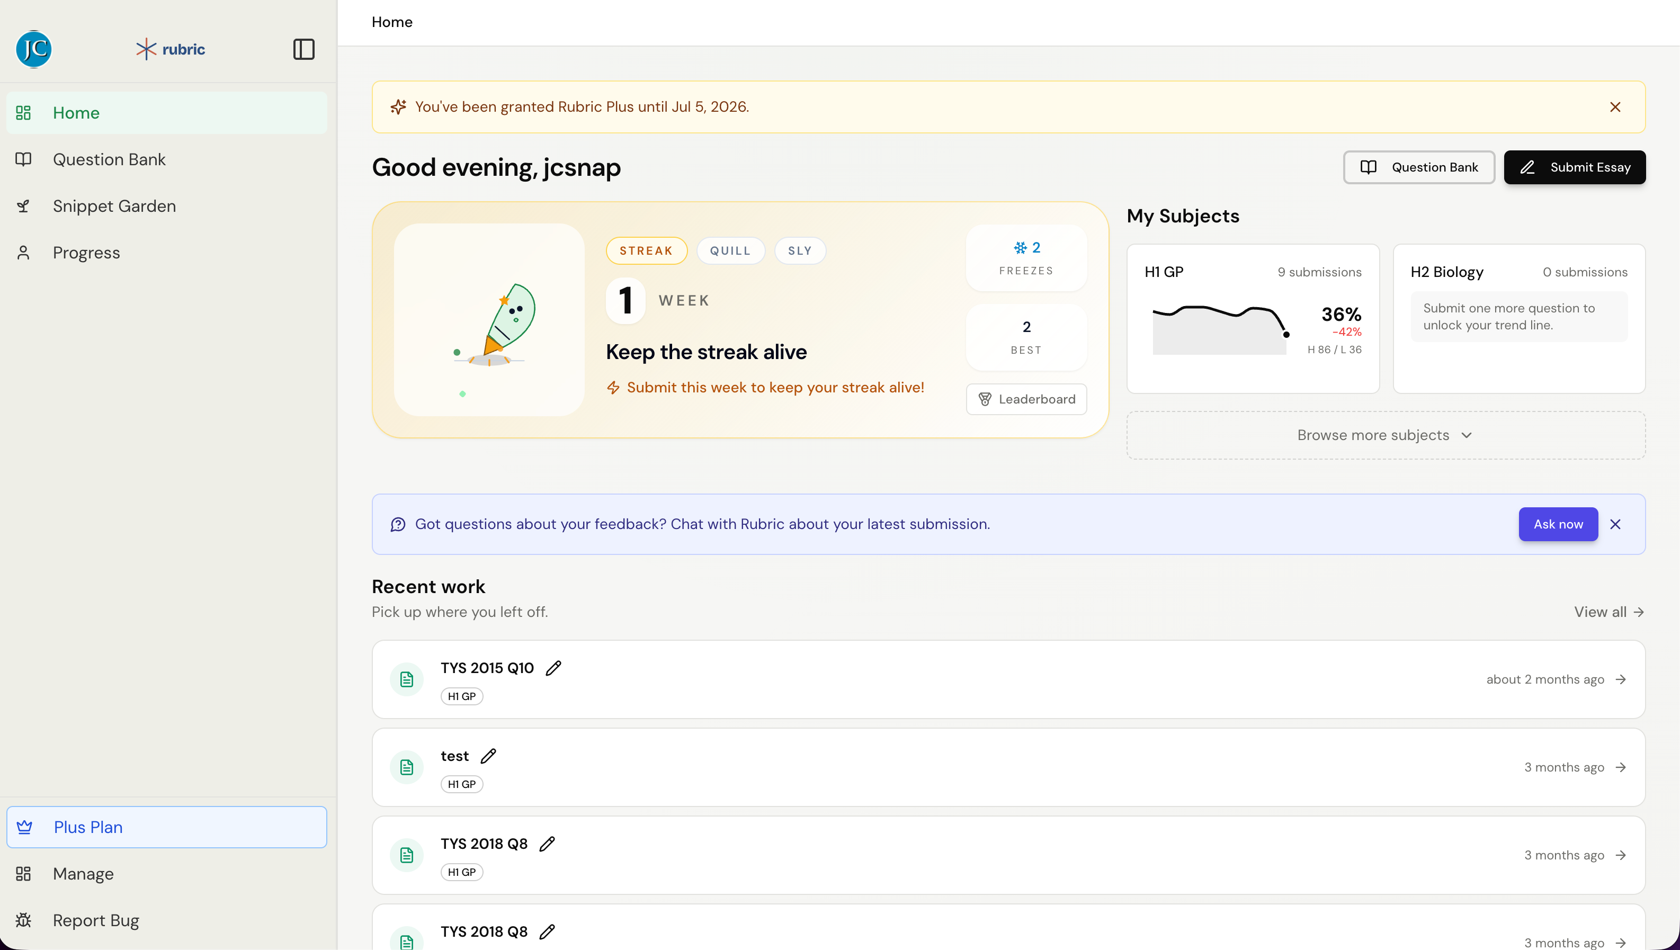Click the test submission document icon
This screenshot has height=950, width=1680.
pos(406,767)
